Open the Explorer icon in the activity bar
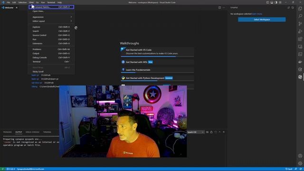 300,9
